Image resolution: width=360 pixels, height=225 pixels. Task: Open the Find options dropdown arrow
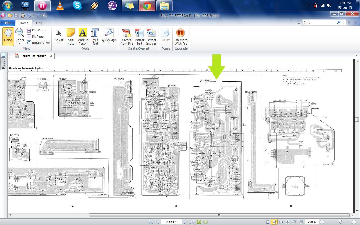pos(344,22)
